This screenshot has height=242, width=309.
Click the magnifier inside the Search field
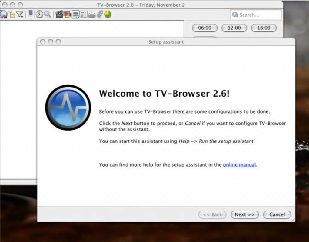(235, 15)
